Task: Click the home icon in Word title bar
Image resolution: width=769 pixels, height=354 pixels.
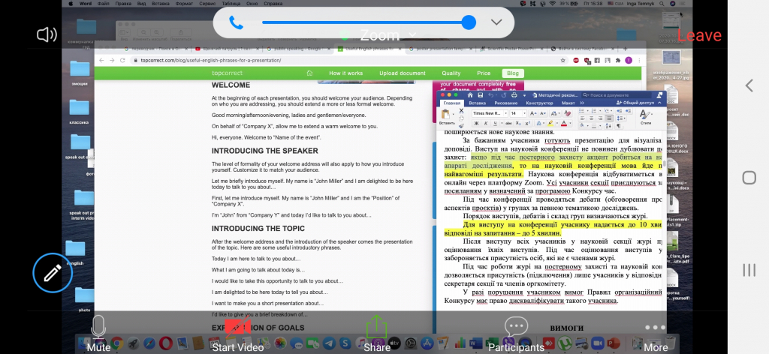Action: (470, 95)
